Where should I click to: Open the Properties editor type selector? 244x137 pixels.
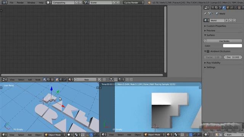point(207,8)
